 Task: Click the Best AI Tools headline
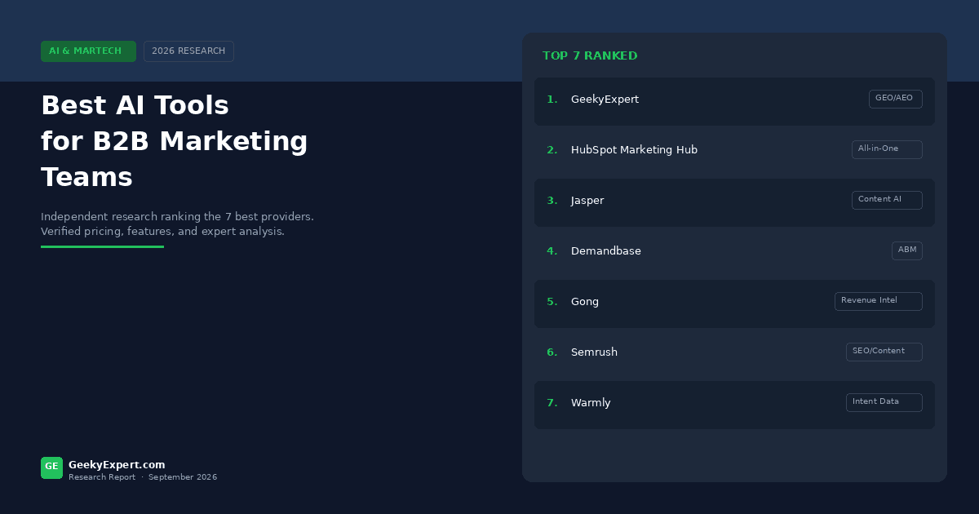click(x=175, y=141)
